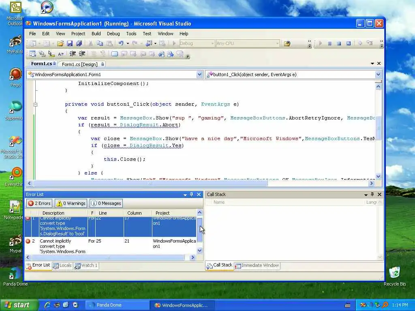Click the Save All icon

point(79,43)
